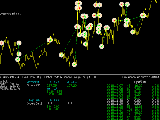Click the Equity value 1688.67
This screenshot has height=120, width=160.
(x=14, y=84)
